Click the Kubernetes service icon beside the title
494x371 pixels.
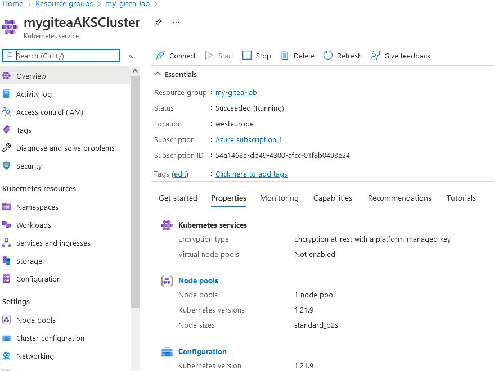(x=10, y=27)
